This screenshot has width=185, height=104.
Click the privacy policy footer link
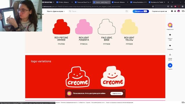69,103
